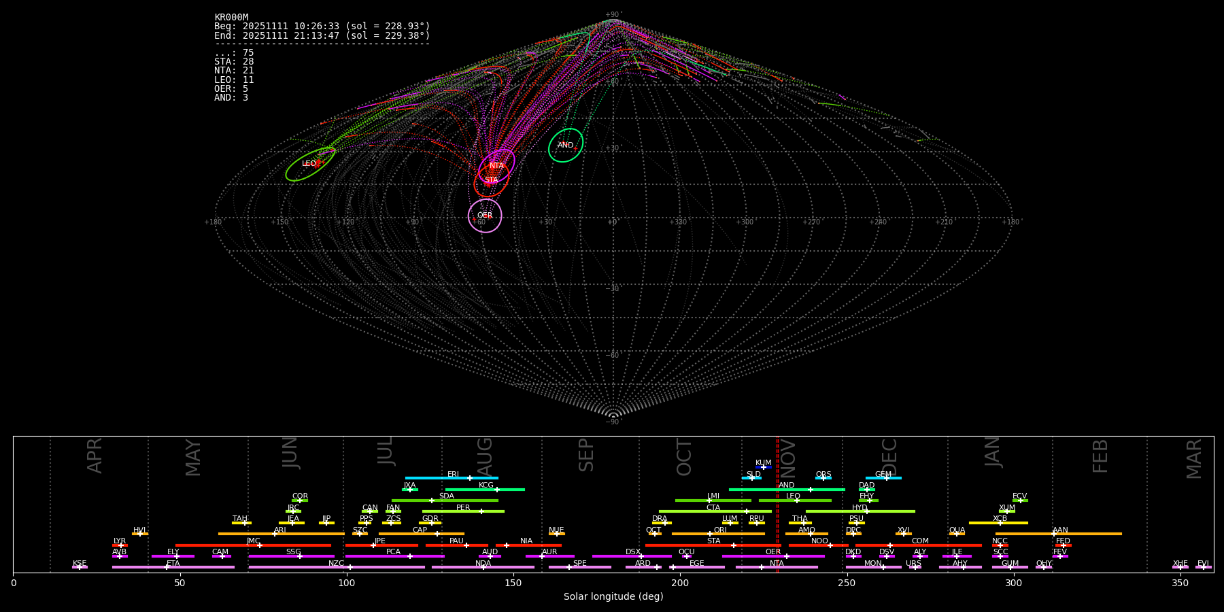The height and width of the screenshot is (612, 1224).
Task: Click the 'STA: 28' count entry
Action: point(234,62)
